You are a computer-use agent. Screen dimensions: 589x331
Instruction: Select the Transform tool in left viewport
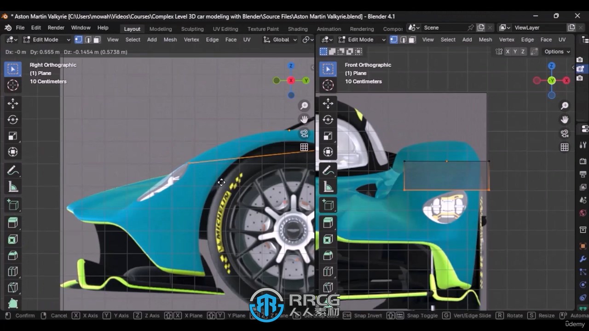13,152
